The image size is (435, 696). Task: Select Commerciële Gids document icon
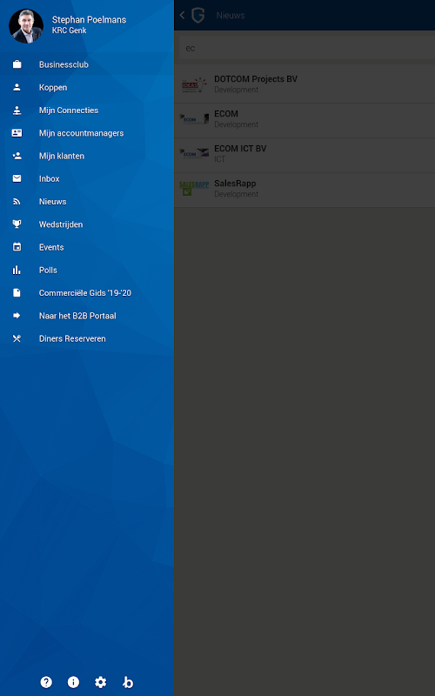pos(17,293)
